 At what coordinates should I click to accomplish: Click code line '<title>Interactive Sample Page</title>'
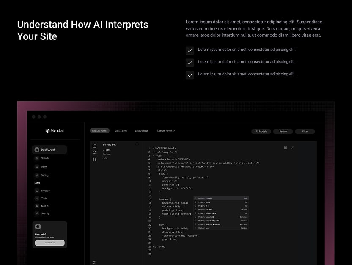[x=185, y=167]
